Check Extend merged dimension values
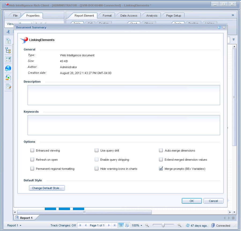241x231 pixels. point(161,159)
